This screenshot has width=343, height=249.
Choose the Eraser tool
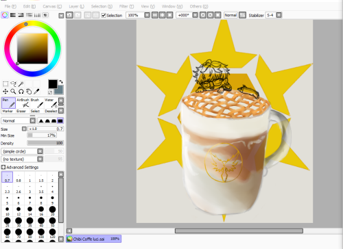[23, 111]
